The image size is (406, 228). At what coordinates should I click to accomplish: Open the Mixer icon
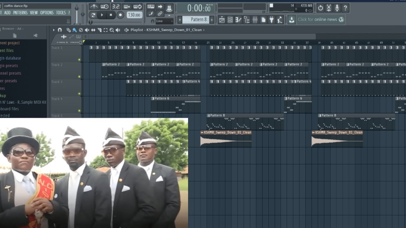(x=255, y=20)
